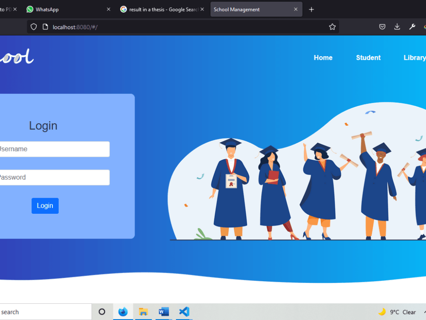Select the School Management tab

tap(256, 9)
